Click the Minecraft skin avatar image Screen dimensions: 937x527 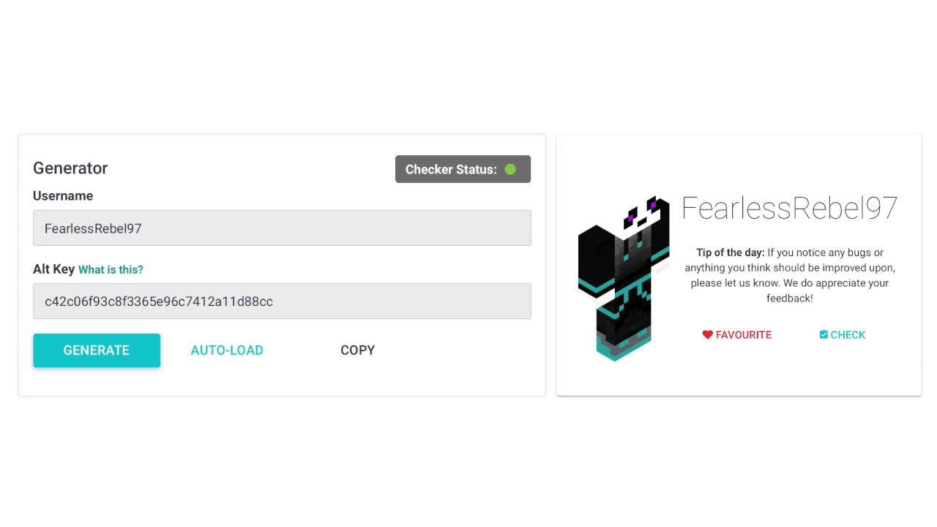tap(623, 278)
